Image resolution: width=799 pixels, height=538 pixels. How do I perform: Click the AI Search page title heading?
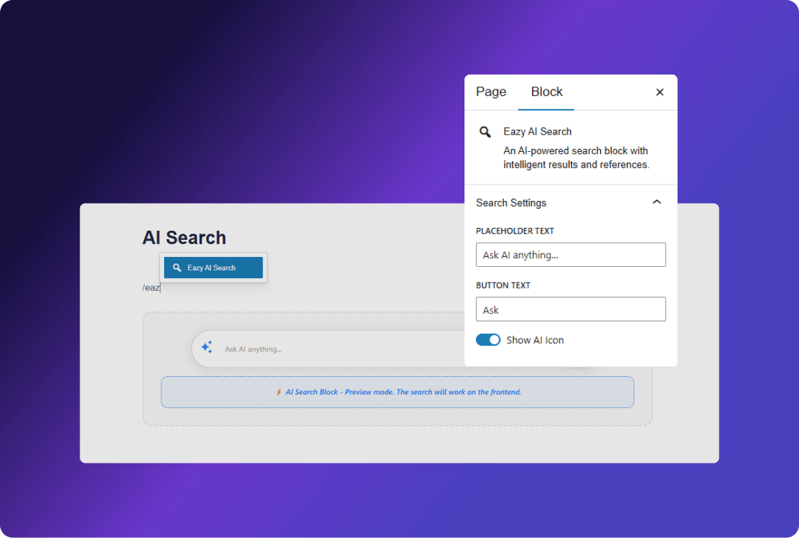[184, 238]
